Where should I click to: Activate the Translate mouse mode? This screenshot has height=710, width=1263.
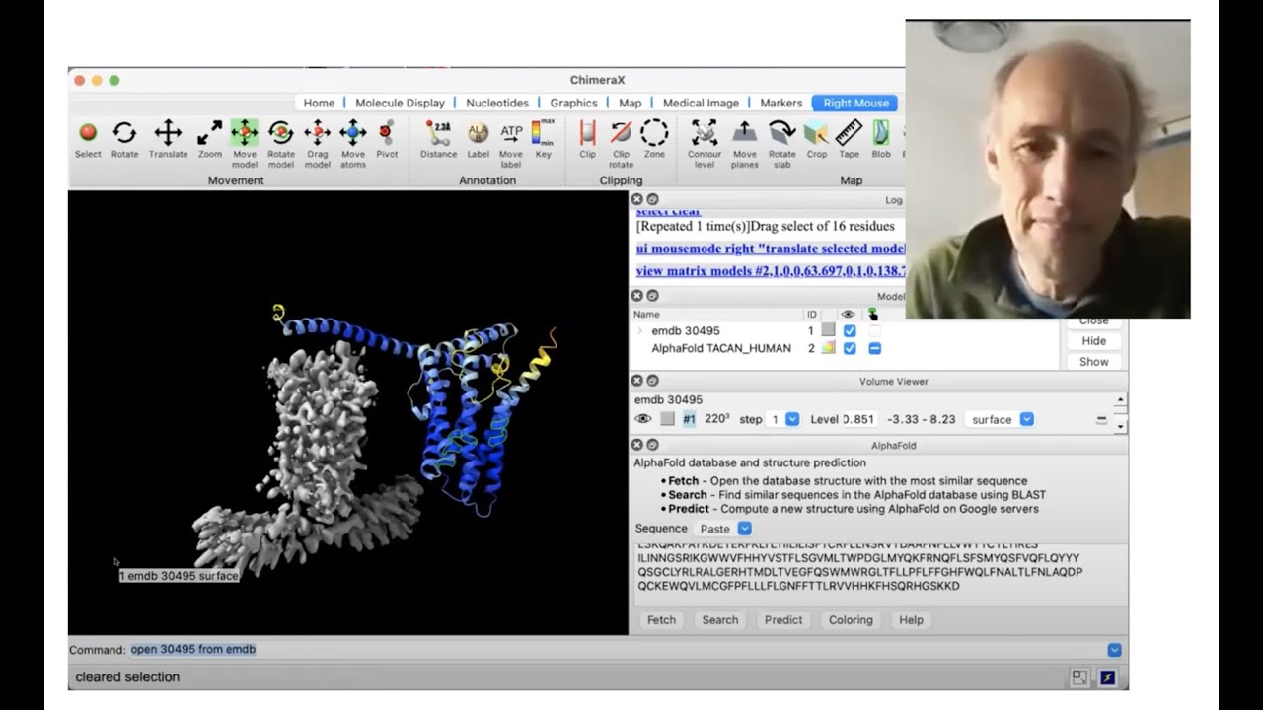pyautogui.click(x=168, y=139)
